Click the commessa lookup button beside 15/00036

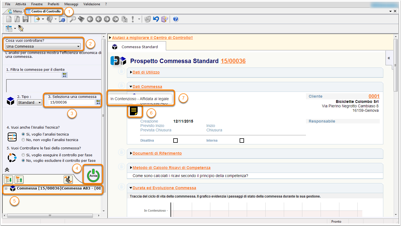[x=98, y=102]
